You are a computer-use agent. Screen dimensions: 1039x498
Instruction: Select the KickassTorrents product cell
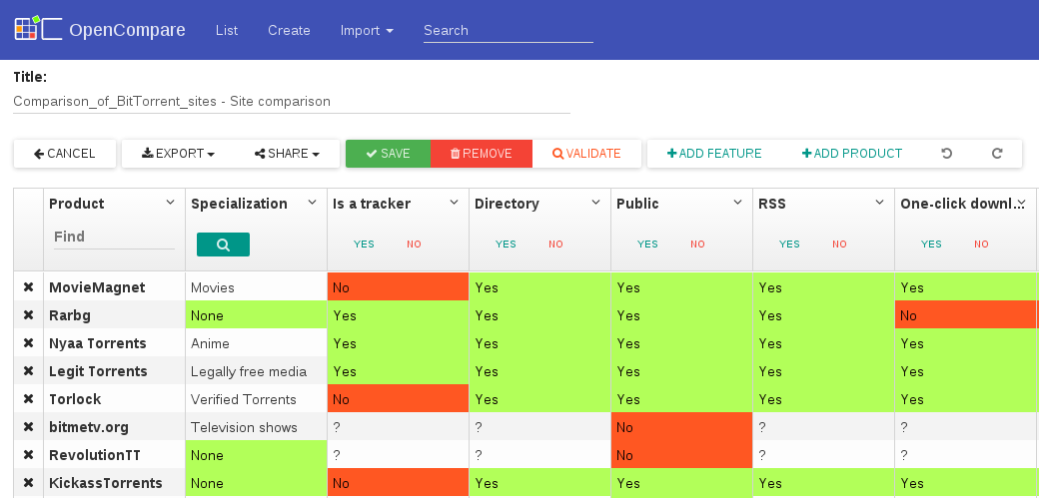coord(115,483)
